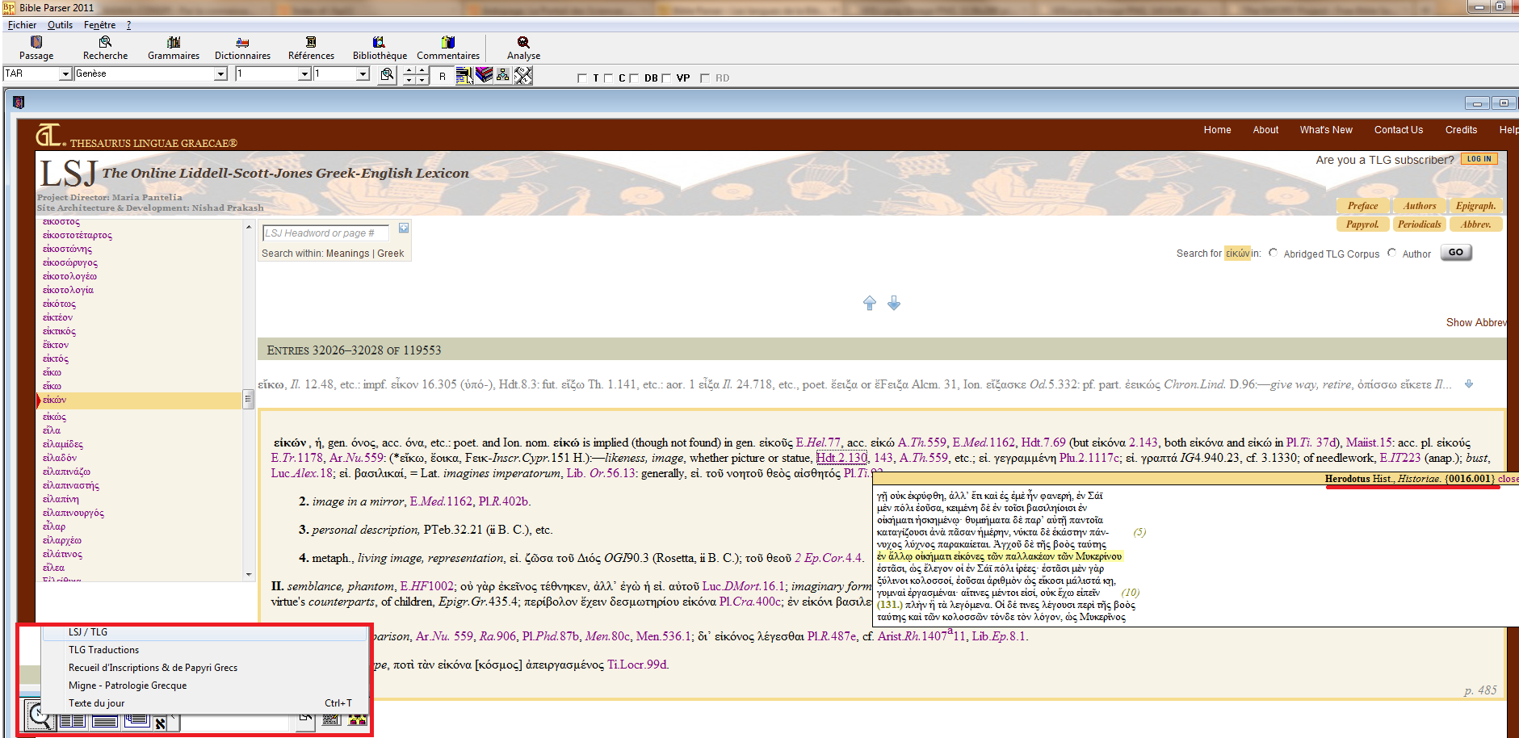Open the Outils menu
Screen dimensions: 1519x738
pos(60,25)
